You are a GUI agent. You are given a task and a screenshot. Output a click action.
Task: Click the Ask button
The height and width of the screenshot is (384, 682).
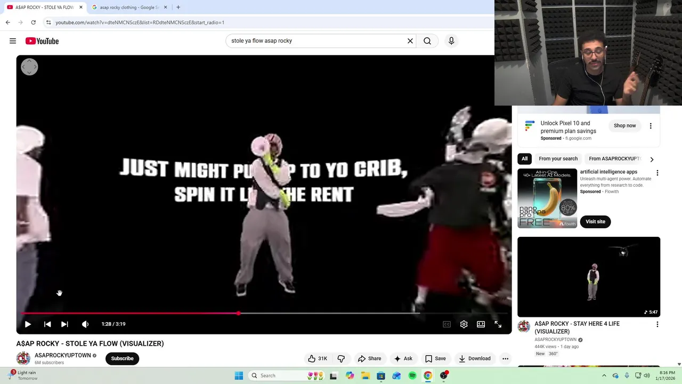pos(403,358)
